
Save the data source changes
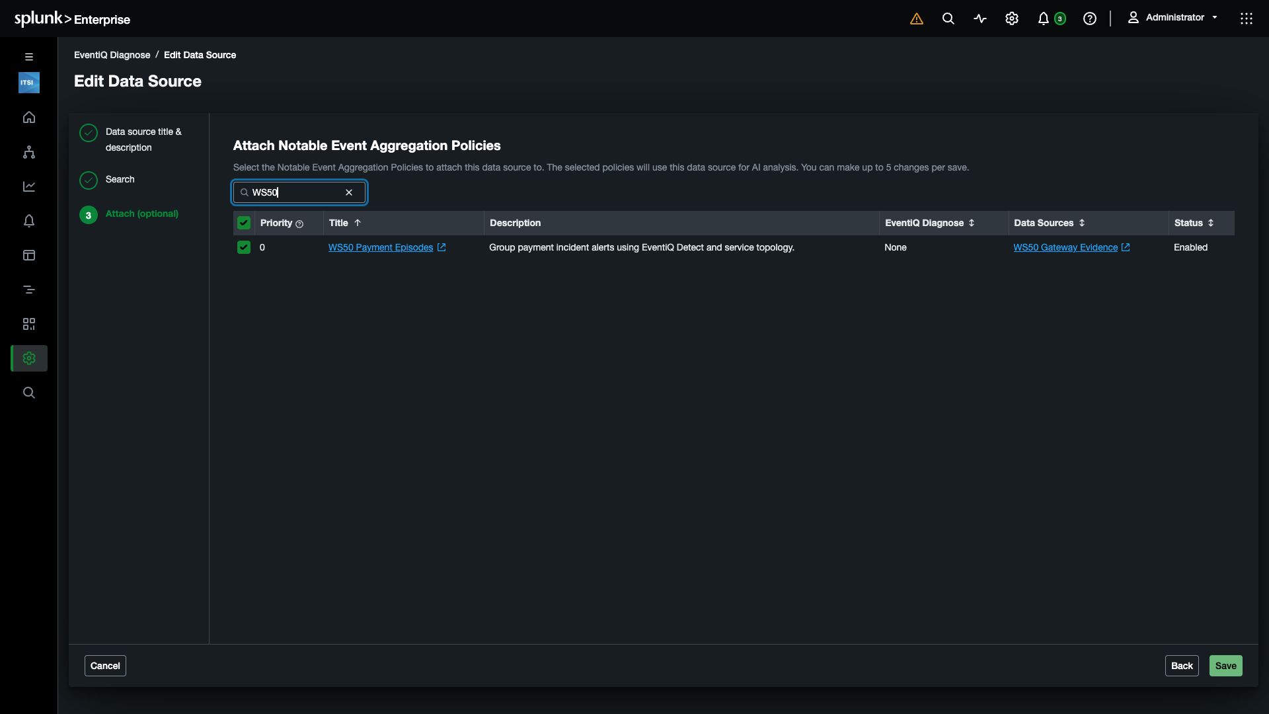click(1225, 666)
